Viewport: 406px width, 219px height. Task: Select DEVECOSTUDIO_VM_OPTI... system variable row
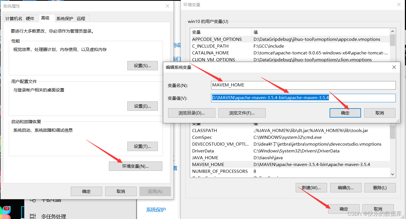click(x=290, y=144)
